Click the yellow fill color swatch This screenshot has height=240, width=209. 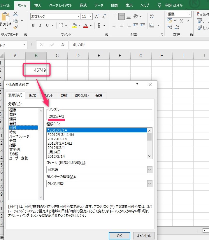click(x=74, y=25)
